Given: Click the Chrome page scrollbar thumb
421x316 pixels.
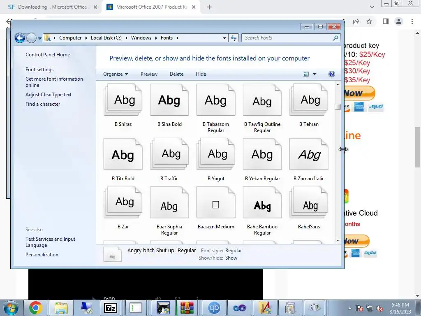Looking at the screenshot, I should pos(418,147).
